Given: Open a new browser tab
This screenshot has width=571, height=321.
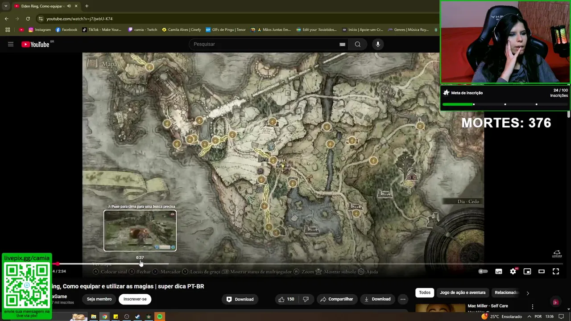Looking at the screenshot, I should pos(87,6).
